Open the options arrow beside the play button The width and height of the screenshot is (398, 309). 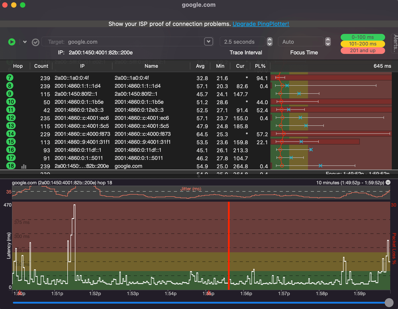pos(25,42)
